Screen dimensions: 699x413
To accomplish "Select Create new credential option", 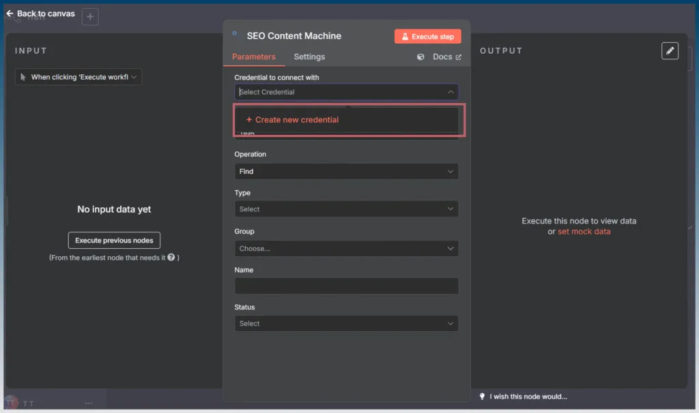I will pyautogui.click(x=346, y=120).
